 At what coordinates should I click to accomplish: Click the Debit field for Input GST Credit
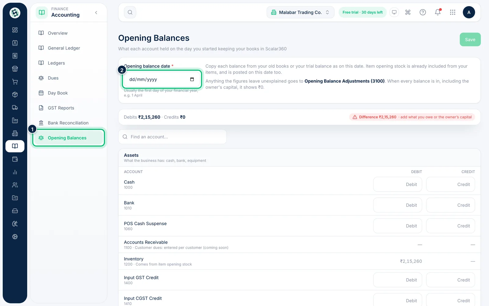tap(397, 280)
